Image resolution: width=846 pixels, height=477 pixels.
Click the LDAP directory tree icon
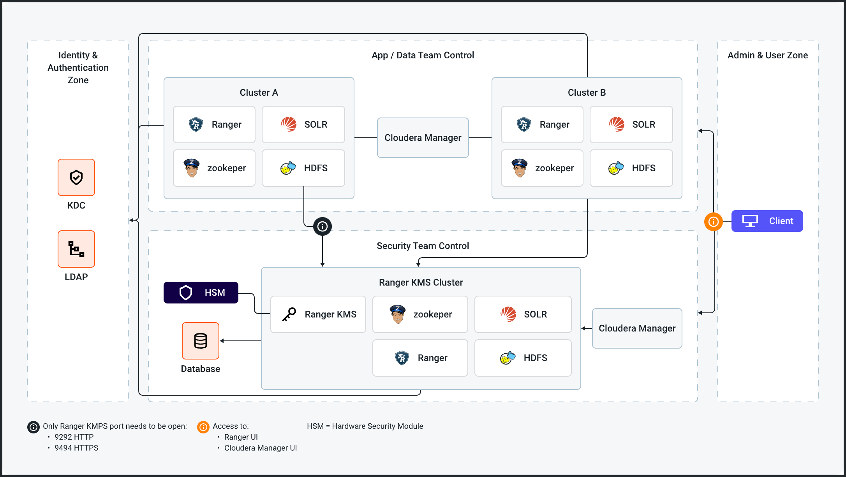coord(76,249)
